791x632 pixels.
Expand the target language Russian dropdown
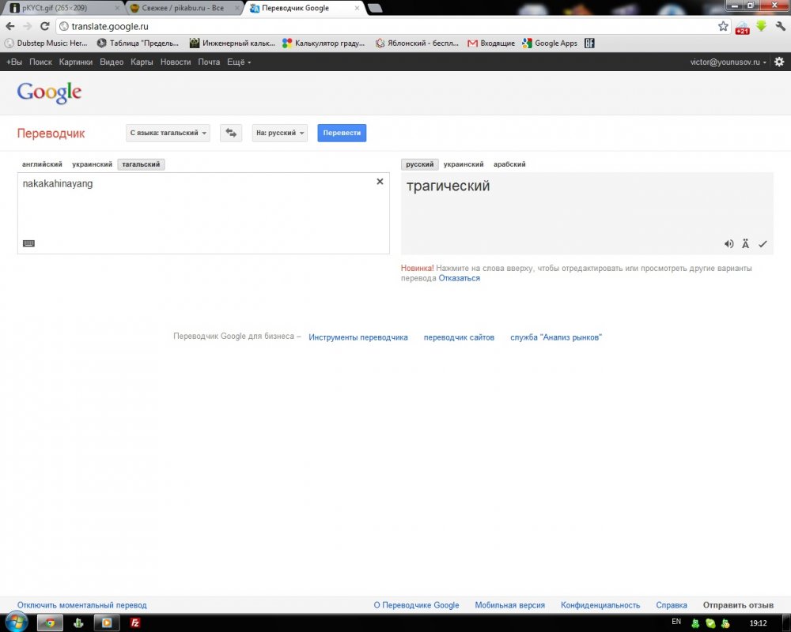coord(279,133)
